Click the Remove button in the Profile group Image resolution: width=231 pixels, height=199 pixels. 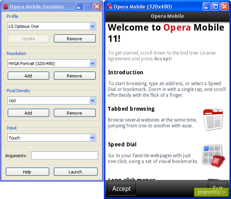(x=75, y=39)
